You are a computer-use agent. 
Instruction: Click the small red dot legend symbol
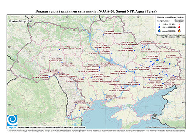[179, 24]
